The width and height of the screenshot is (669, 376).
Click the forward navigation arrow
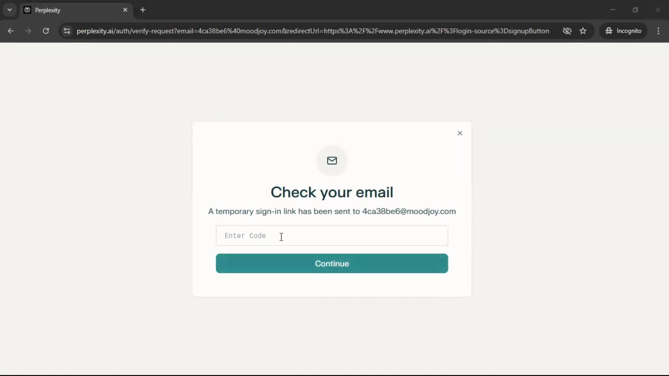(x=28, y=31)
